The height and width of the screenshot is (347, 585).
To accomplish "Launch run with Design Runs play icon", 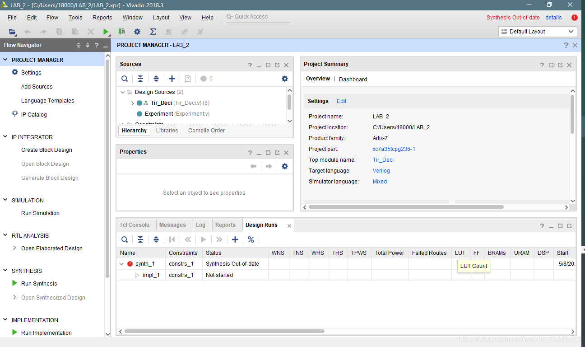I will click(204, 239).
